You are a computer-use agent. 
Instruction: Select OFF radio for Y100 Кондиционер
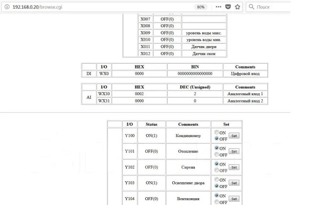coord(216,138)
